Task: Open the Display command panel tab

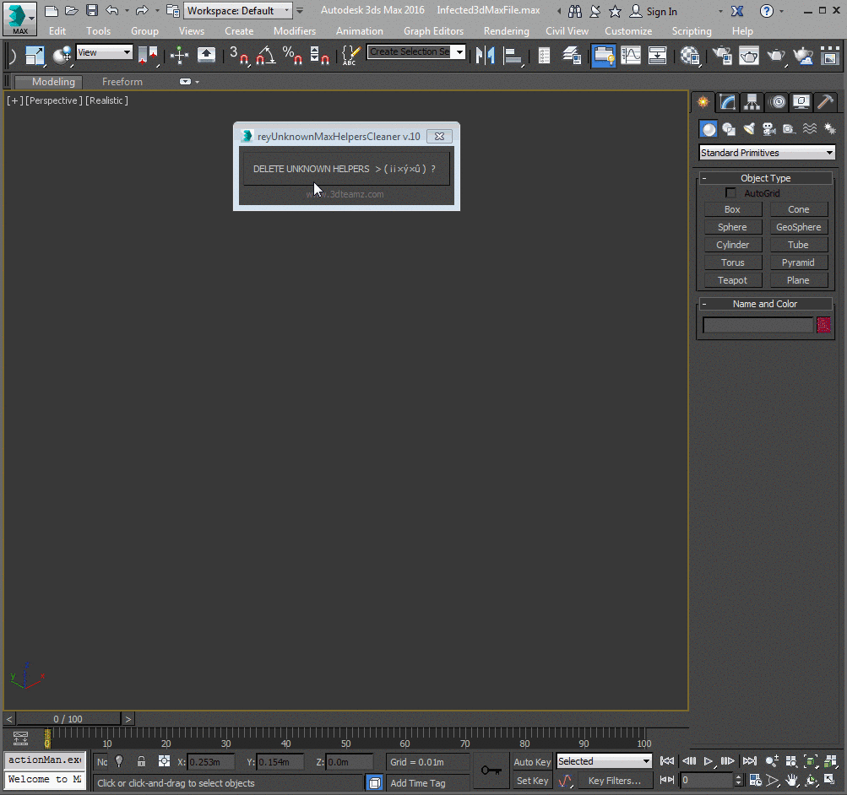Action: tap(801, 102)
